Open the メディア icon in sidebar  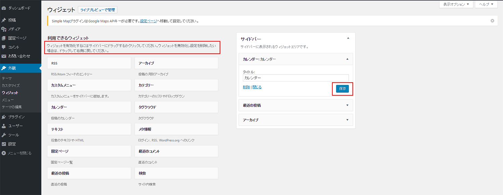click(5, 29)
